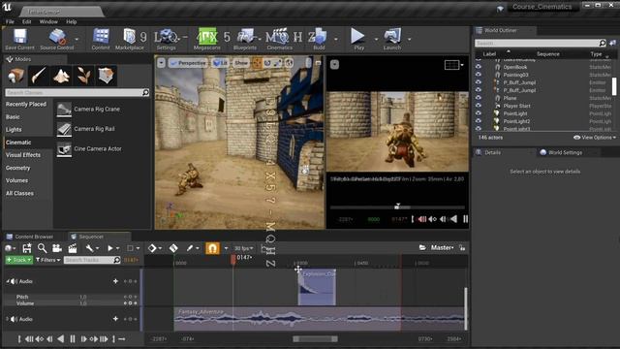Click the cinematic viewport scrub bar handle
This screenshot has height=349, width=620.
coord(397,206)
